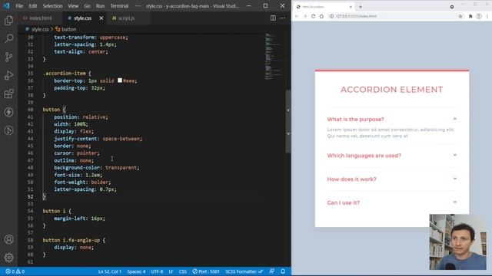Change encoding via UTF-8 status
The width and height of the screenshot is (492, 276).
pos(157,271)
